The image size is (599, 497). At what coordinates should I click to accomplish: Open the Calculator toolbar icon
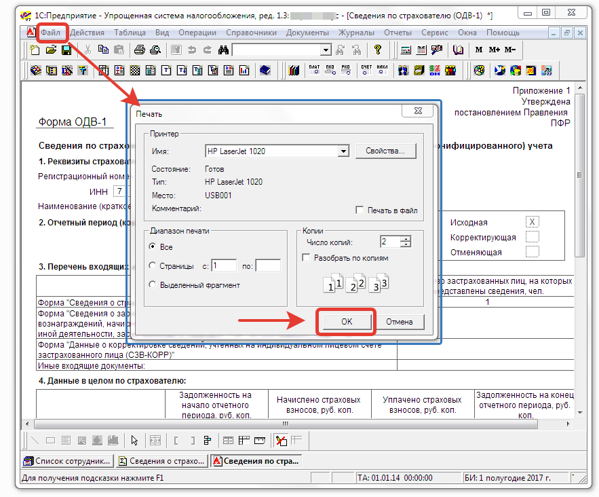(406, 50)
